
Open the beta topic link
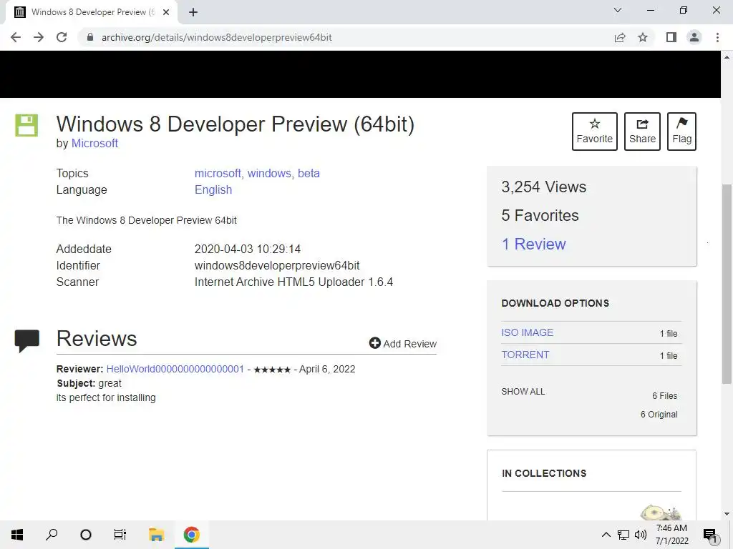pos(309,173)
